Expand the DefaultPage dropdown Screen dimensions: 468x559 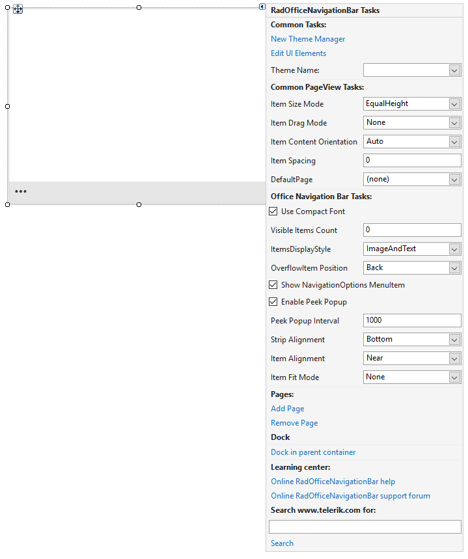point(454,179)
